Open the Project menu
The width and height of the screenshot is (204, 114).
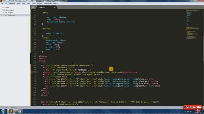point(40,3)
